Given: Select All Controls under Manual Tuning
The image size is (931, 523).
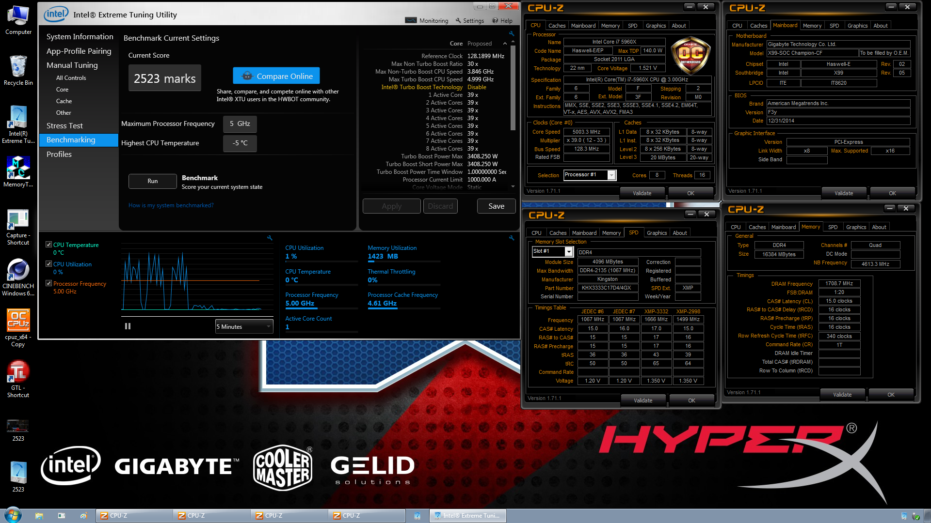Looking at the screenshot, I should point(71,78).
